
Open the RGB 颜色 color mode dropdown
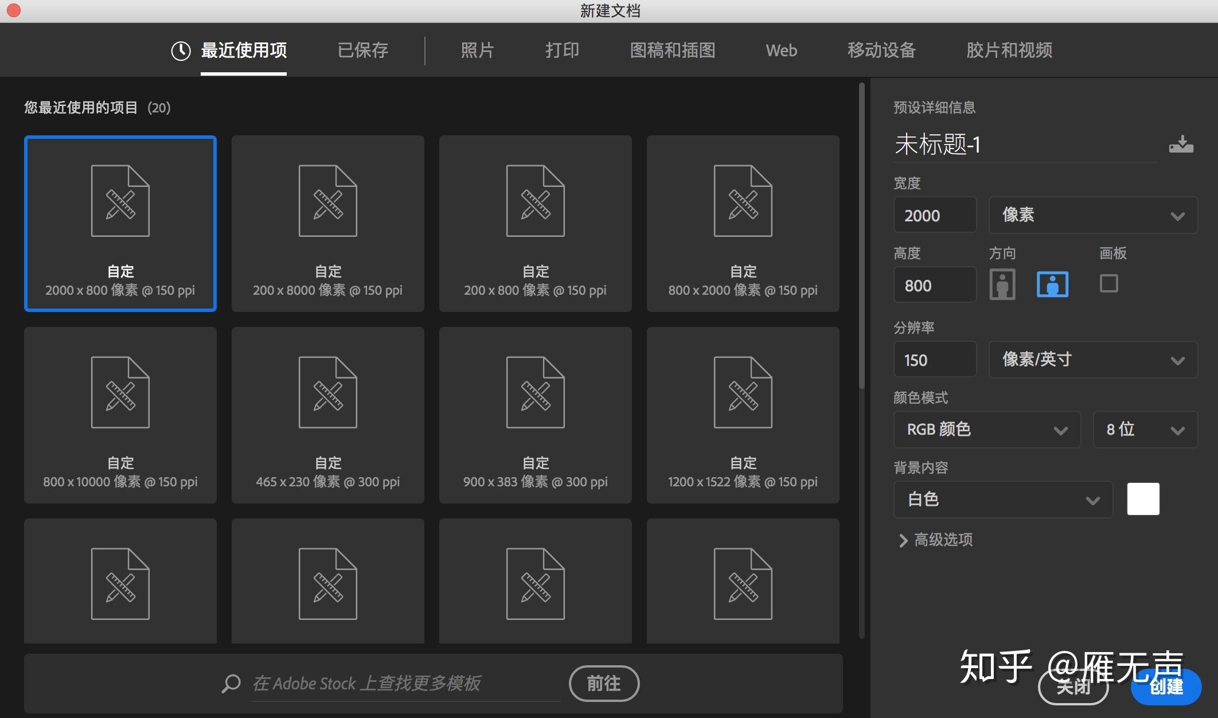[x=987, y=430]
